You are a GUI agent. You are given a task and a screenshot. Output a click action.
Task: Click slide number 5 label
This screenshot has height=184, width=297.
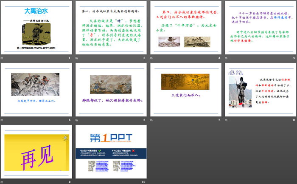70,120
